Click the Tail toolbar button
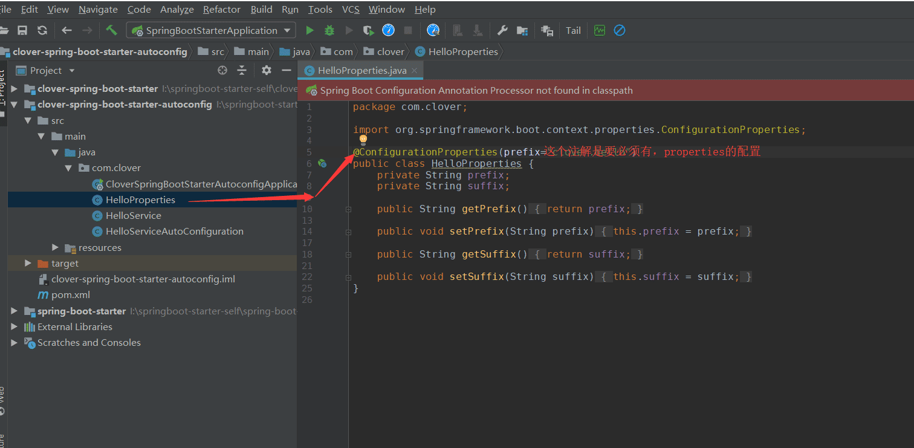This screenshot has width=914, height=448. (x=573, y=30)
